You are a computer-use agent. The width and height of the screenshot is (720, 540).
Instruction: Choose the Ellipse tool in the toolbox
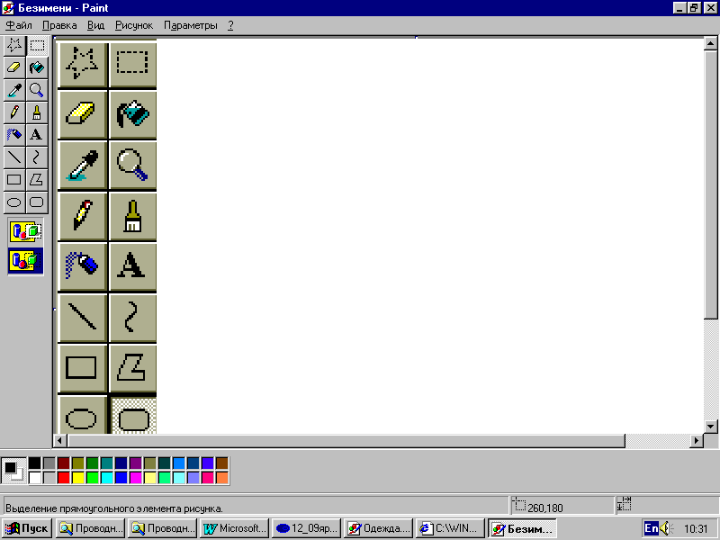pyautogui.click(x=14, y=202)
